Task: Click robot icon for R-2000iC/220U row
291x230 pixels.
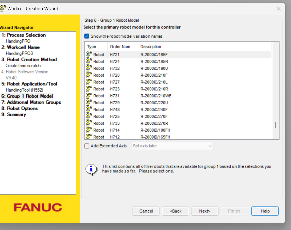Action: pos(89,103)
